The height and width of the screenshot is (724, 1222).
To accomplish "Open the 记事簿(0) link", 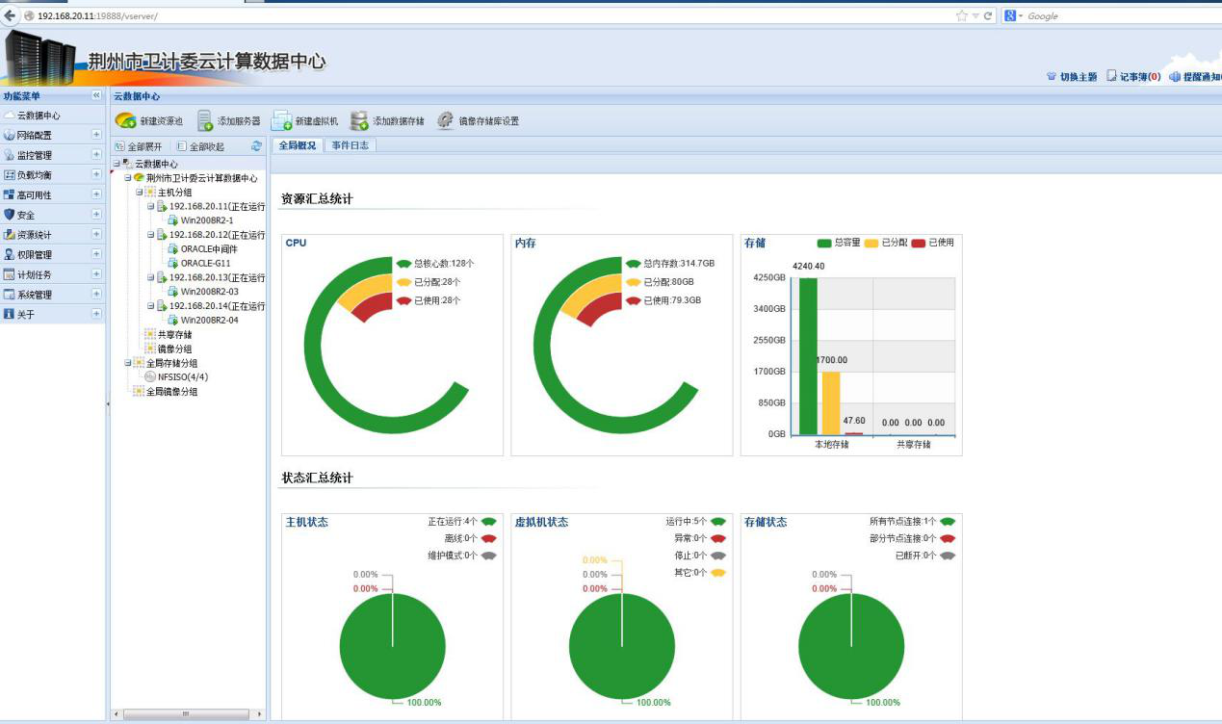I will pos(1132,77).
